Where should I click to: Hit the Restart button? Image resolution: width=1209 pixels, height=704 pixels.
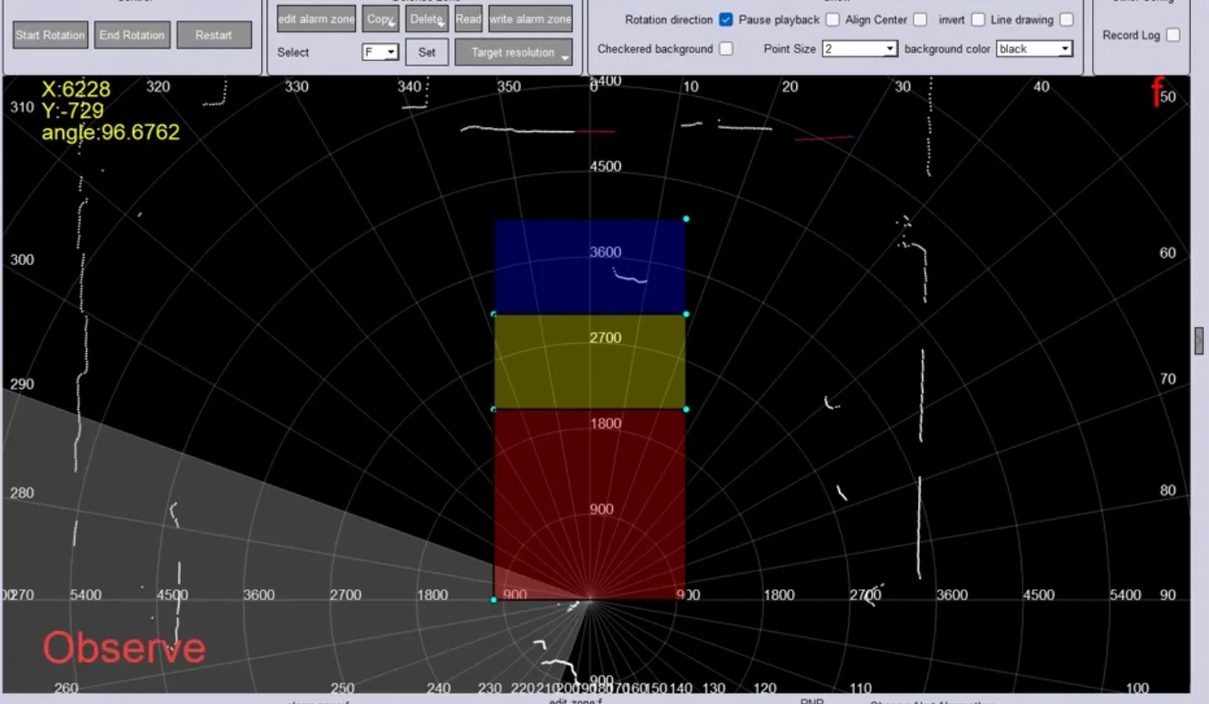214,35
